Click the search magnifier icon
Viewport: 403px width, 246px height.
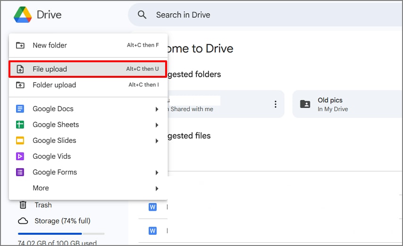[142, 15]
